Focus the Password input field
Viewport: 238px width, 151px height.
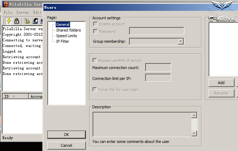[156, 31]
